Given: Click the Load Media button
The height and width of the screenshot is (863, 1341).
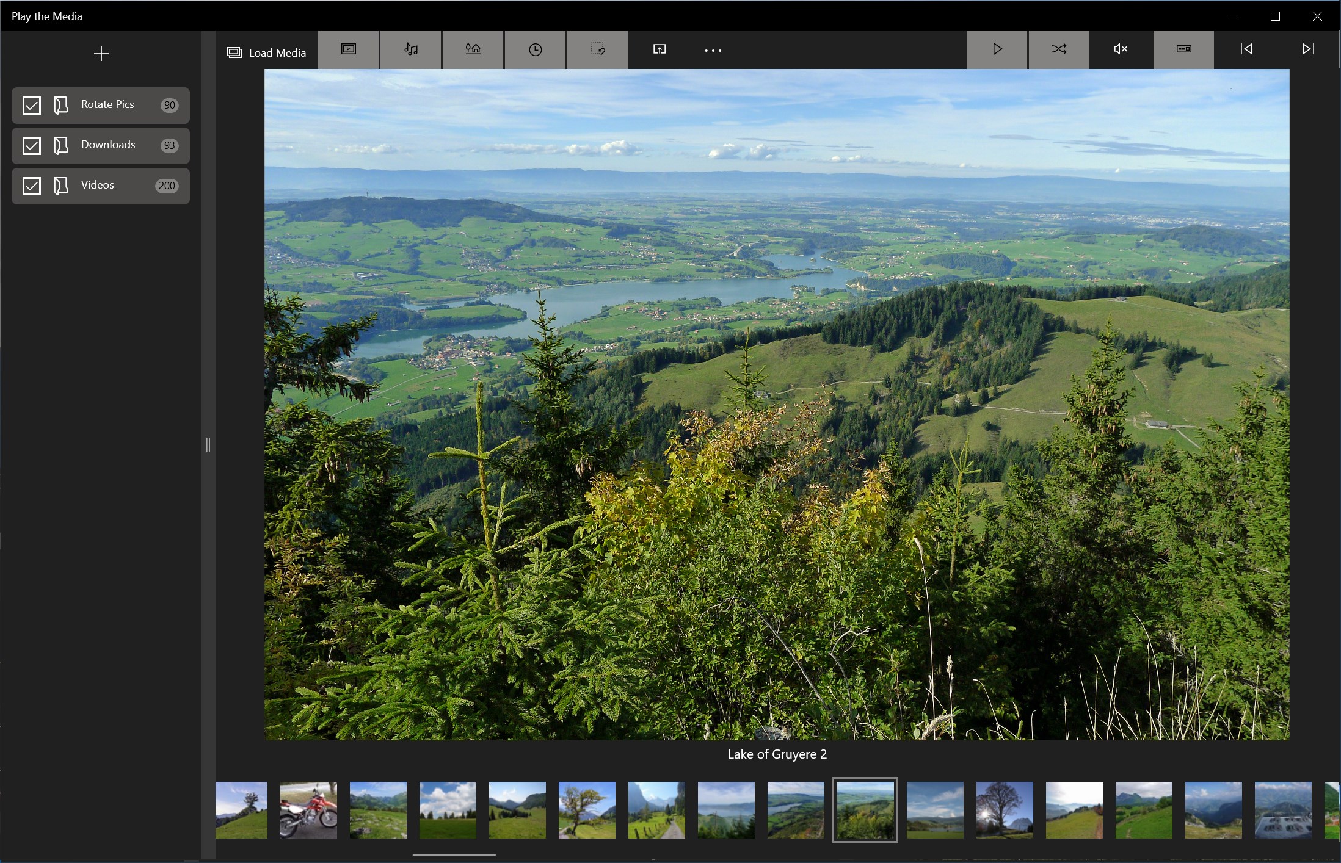Looking at the screenshot, I should pyautogui.click(x=267, y=52).
